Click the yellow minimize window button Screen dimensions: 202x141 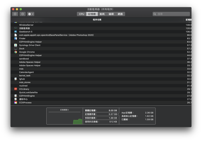click(x=17, y=9)
